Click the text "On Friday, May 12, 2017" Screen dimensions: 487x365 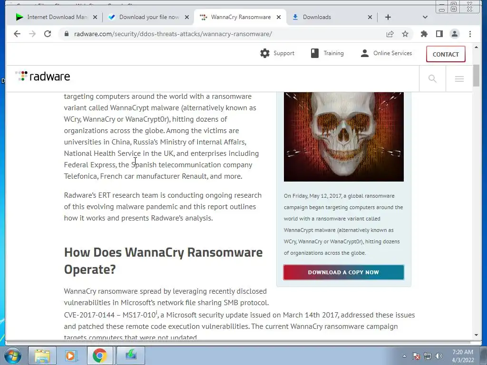coord(312,196)
